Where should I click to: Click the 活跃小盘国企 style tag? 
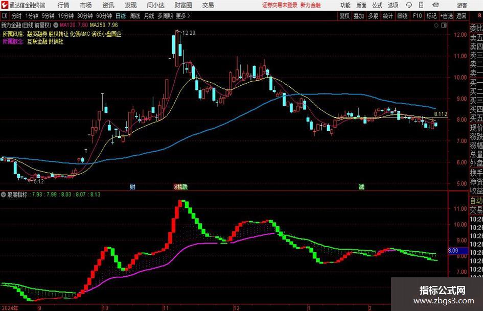107,34
